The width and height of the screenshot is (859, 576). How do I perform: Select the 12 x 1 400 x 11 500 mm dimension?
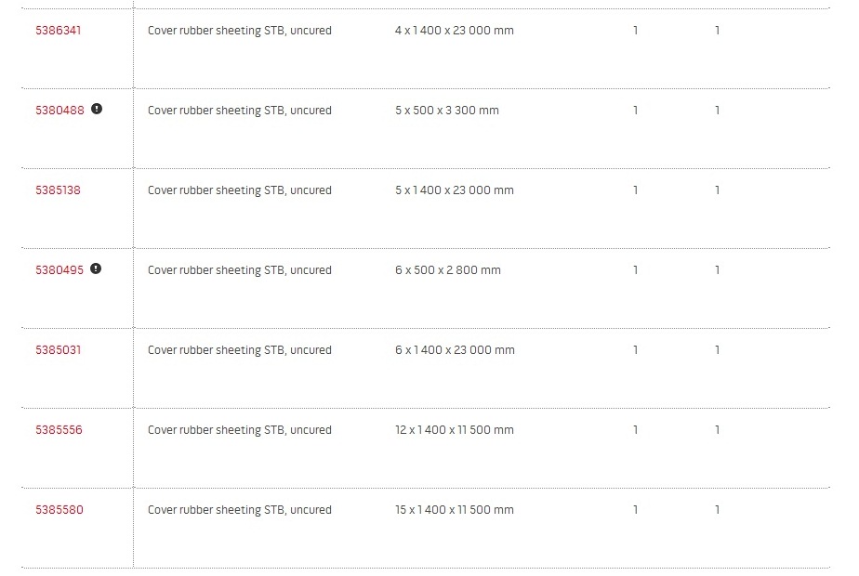(455, 430)
